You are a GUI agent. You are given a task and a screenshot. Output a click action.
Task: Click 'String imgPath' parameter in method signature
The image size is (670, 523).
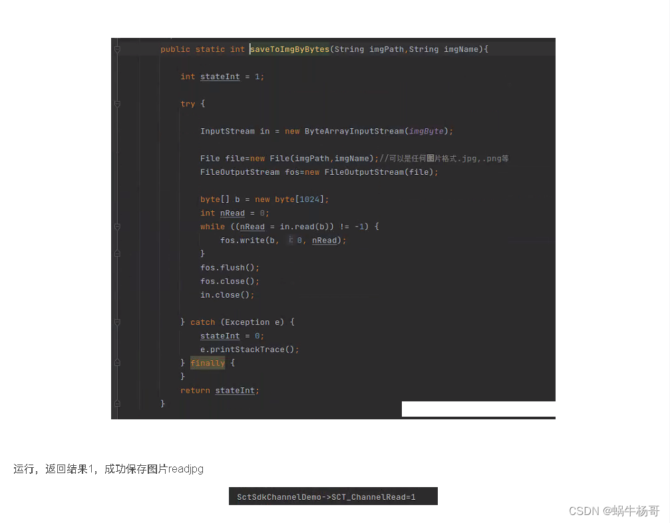coord(369,49)
